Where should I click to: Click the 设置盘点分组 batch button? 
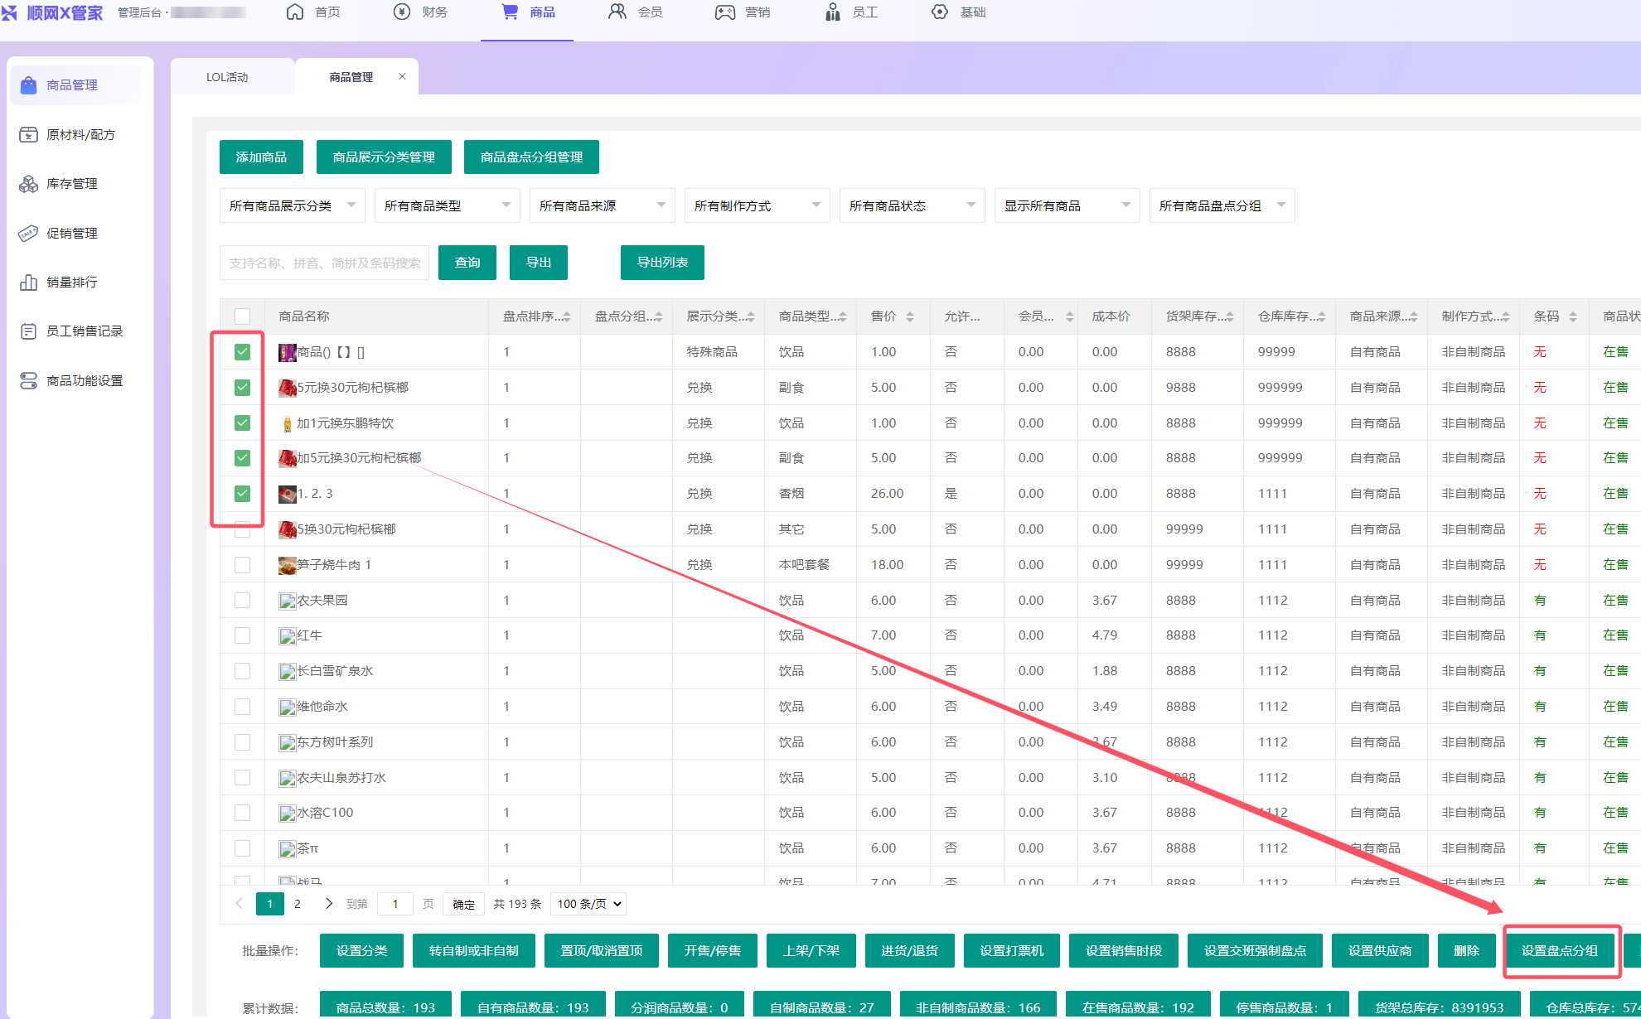tap(1560, 951)
